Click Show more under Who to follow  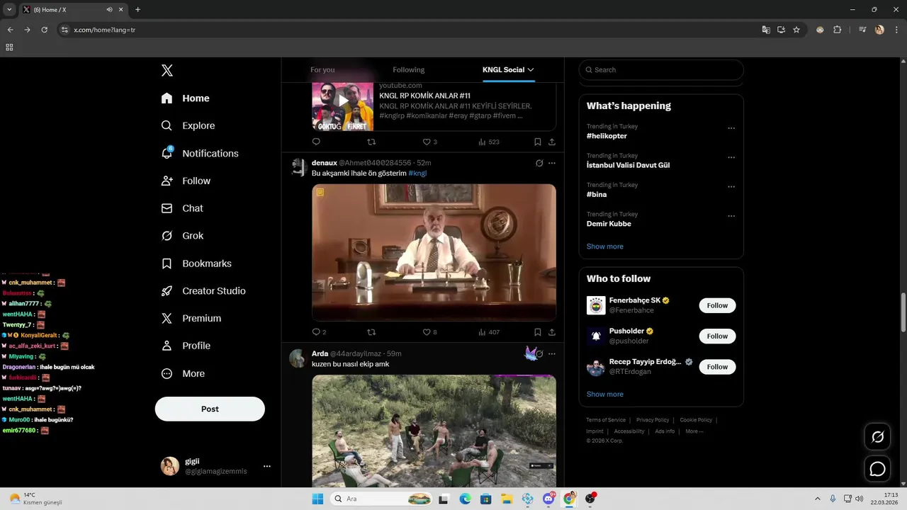pos(605,394)
